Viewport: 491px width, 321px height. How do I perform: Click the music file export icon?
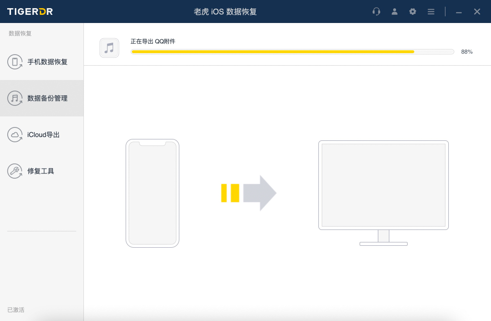[109, 48]
